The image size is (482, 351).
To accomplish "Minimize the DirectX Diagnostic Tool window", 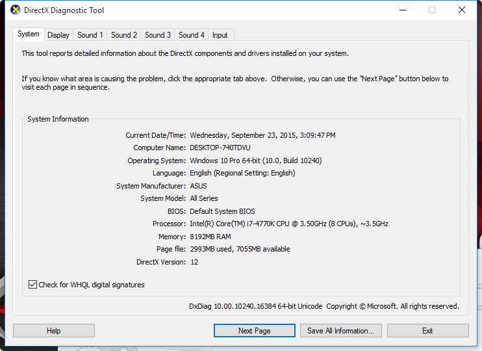I will tap(403, 10).
